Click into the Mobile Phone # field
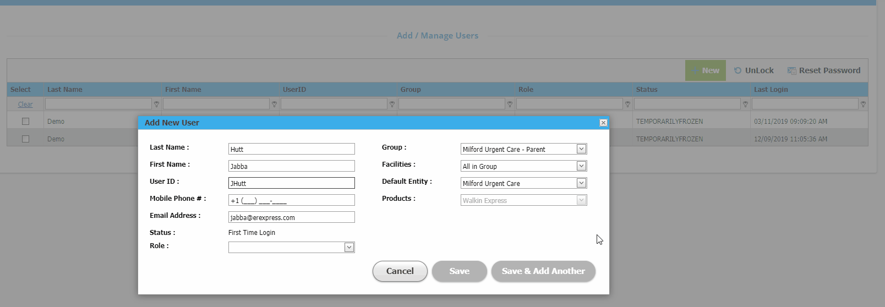Screen dimensions: 885x307 [291, 200]
